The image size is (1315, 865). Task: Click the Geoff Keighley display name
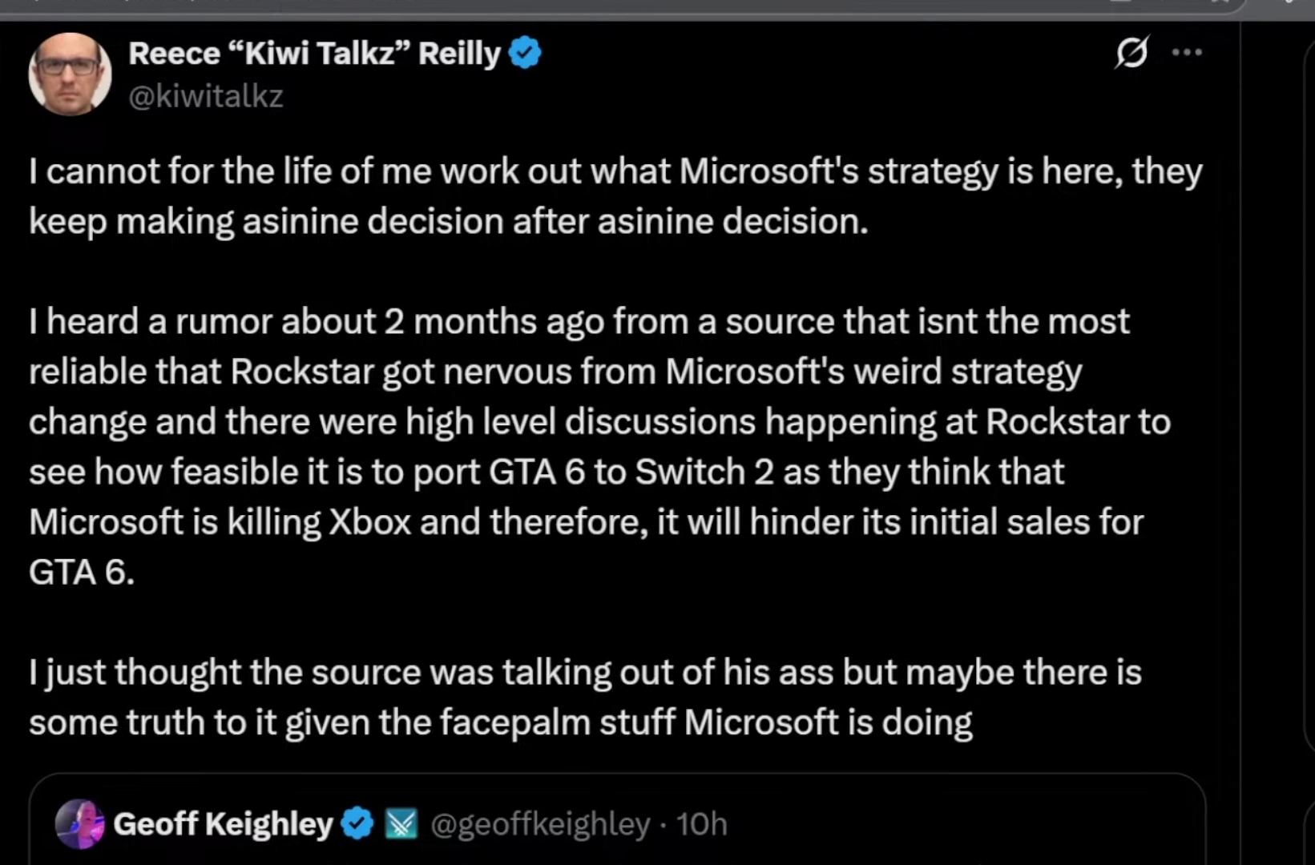pyautogui.click(x=223, y=823)
